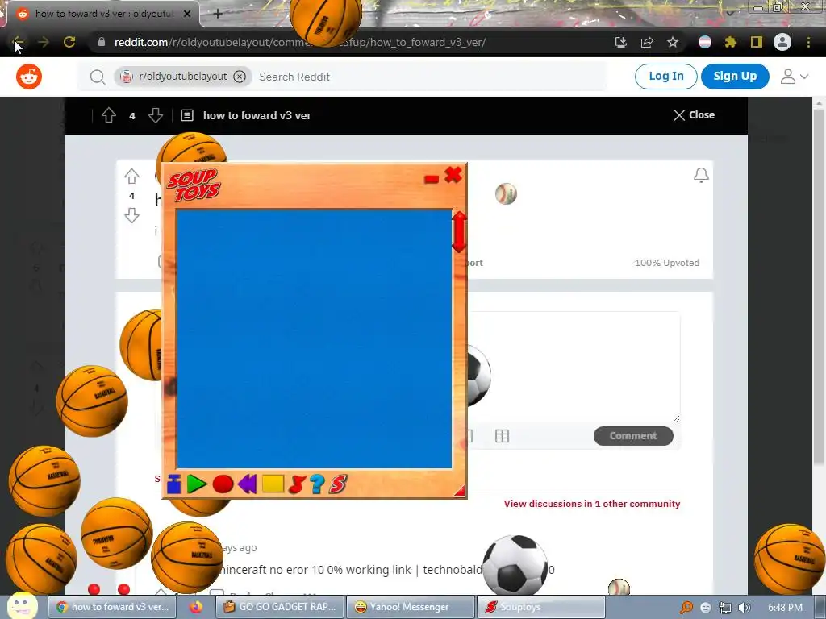Reload the reddit page
Viewport: 826px width, 619px height.
(x=69, y=42)
